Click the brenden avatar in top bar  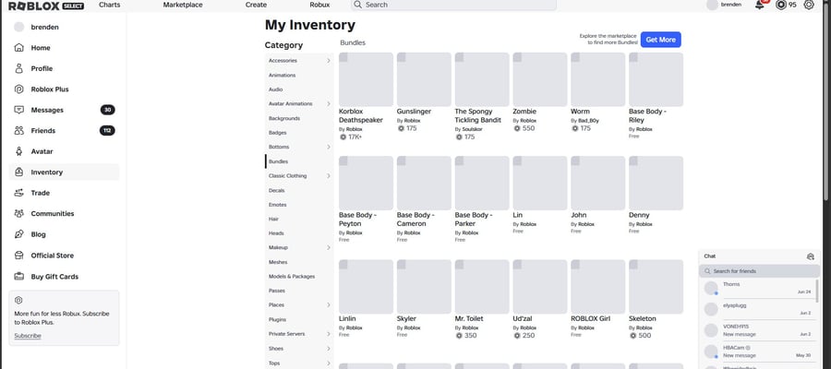tap(712, 5)
